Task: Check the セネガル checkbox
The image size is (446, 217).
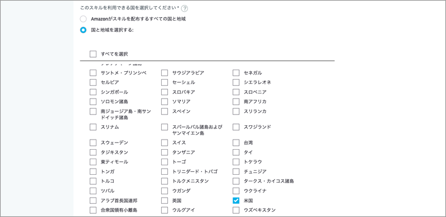Action: (236, 73)
